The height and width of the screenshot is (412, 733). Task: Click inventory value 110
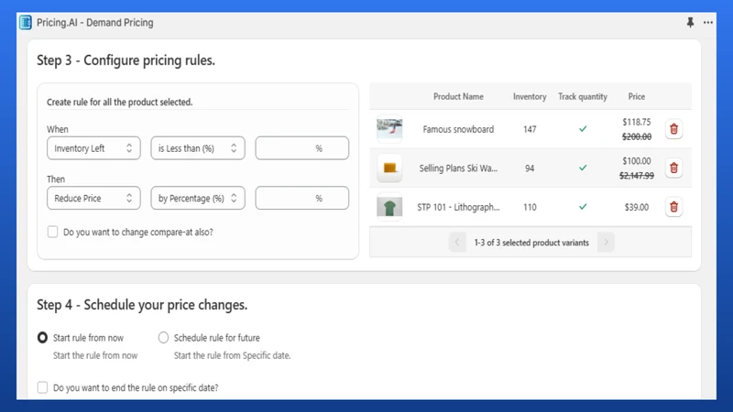click(530, 207)
